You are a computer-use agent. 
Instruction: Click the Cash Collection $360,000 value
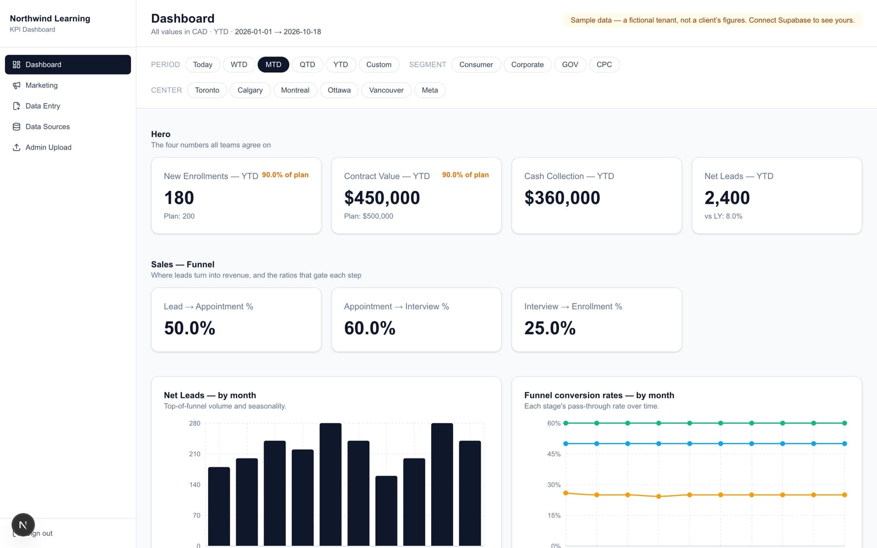coord(562,198)
